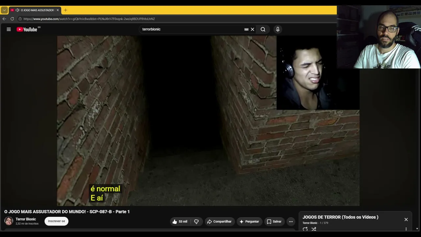The height and width of the screenshot is (237, 421).
Task: Open the on-screen keyboard in the search box
Action: 246,29
